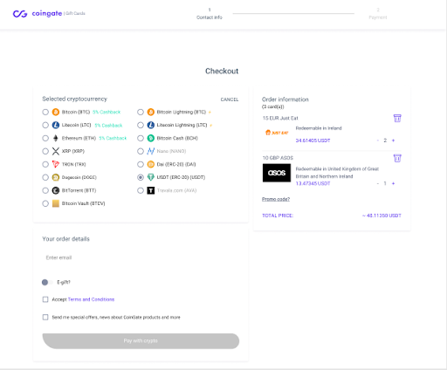Viewport: 447px width, 370px height.
Task: Click the Bitcoin orange coin icon
Action: (56, 112)
